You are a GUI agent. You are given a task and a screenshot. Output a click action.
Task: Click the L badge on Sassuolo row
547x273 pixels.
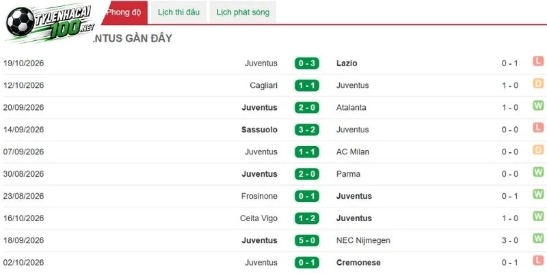pyautogui.click(x=538, y=128)
